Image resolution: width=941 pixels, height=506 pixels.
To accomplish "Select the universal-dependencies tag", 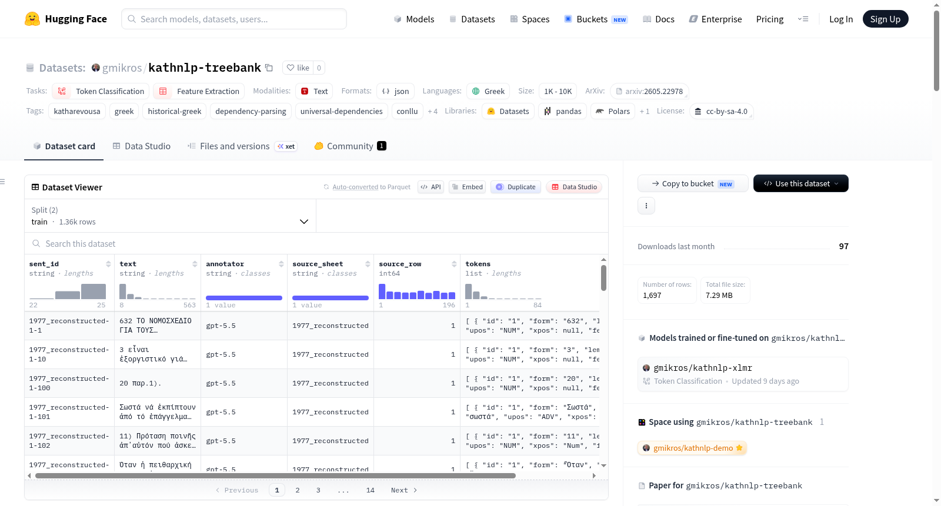I will 342,111.
